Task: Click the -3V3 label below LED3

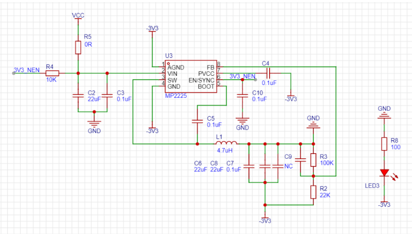Action: [x=384, y=204]
